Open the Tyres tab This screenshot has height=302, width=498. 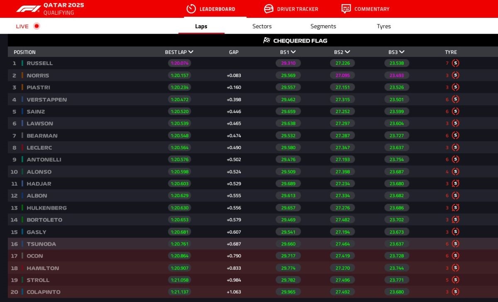(383, 26)
